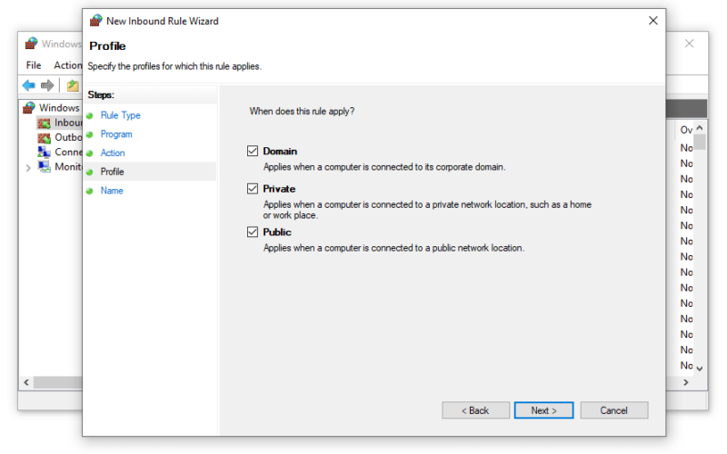Select the Monitoring tree icon
This screenshot has width=727, height=454.
click(44, 167)
